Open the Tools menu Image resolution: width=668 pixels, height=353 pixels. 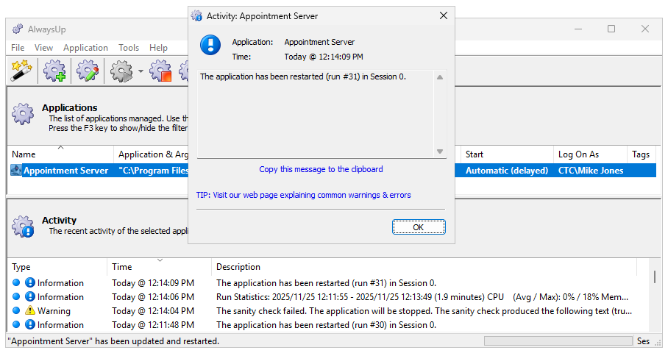point(129,48)
